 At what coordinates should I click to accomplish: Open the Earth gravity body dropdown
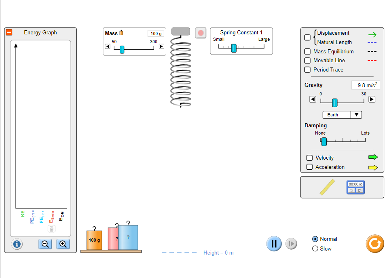(342, 115)
